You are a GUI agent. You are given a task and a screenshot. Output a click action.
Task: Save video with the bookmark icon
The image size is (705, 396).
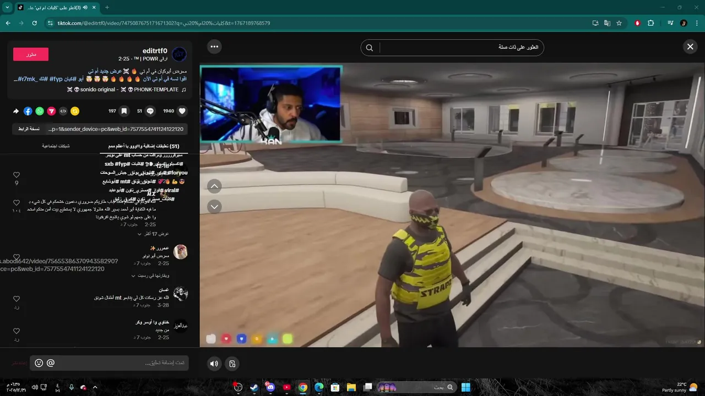coord(124,111)
